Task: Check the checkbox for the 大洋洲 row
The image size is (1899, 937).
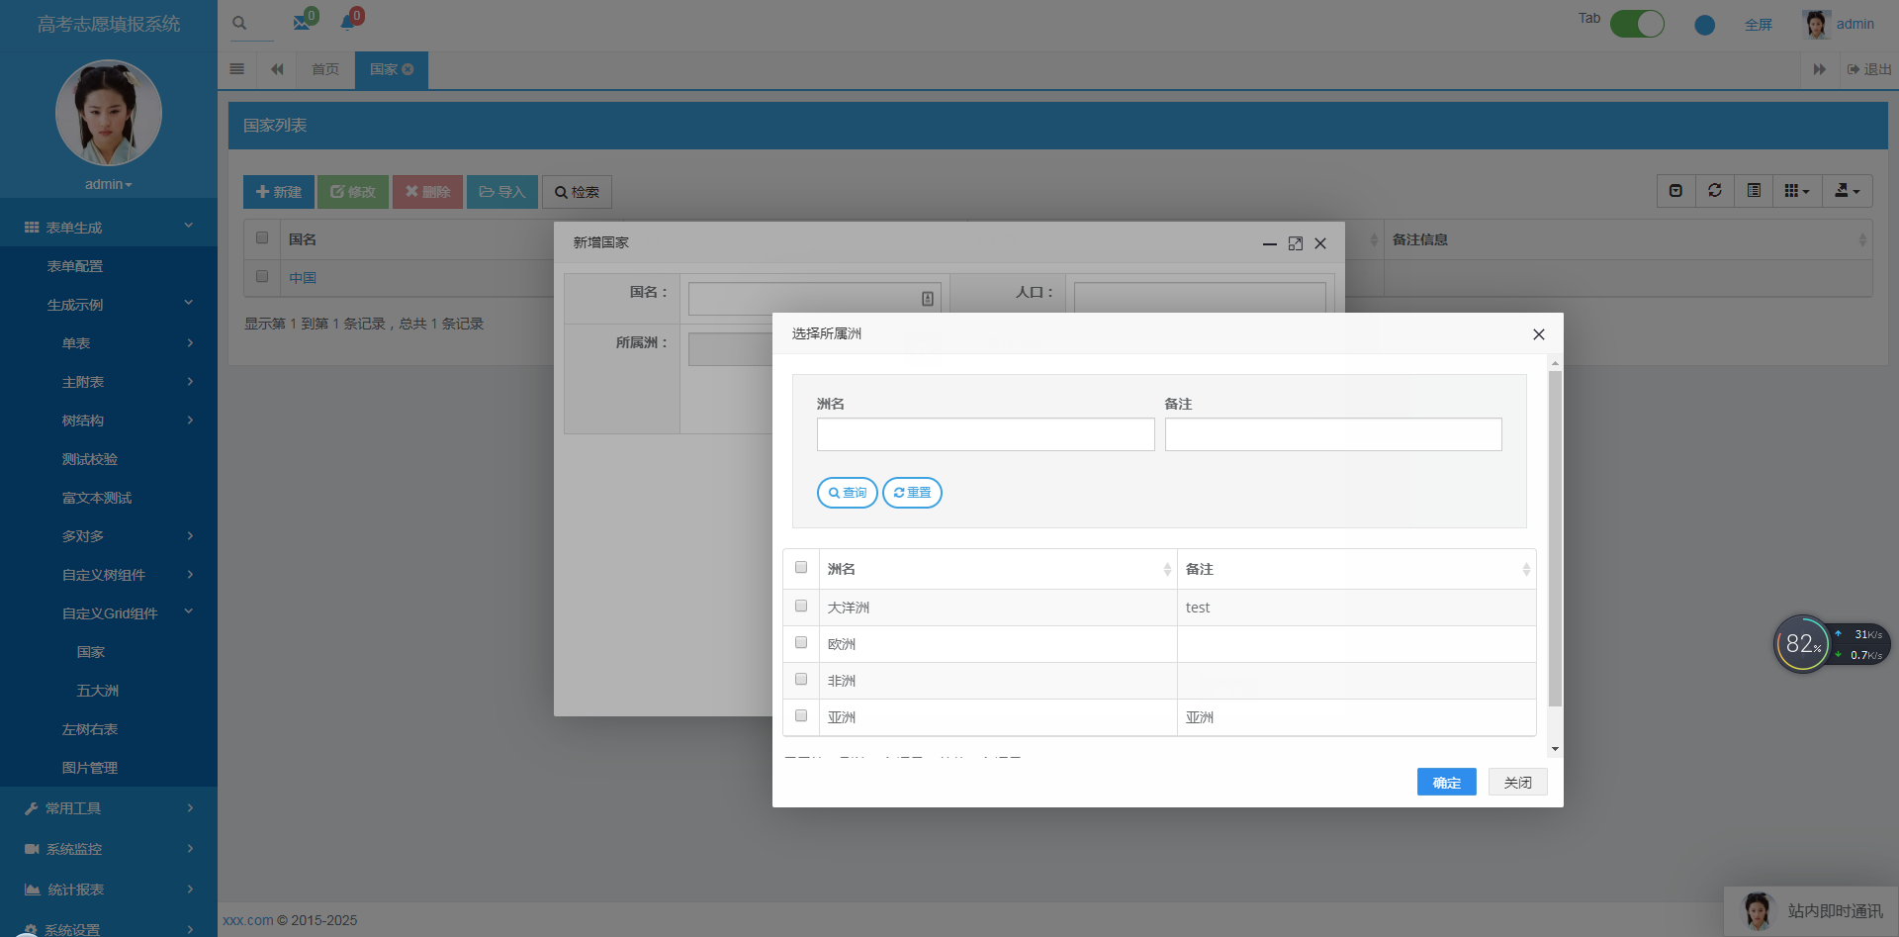Action: pyautogui.click(x=801, y=606)
